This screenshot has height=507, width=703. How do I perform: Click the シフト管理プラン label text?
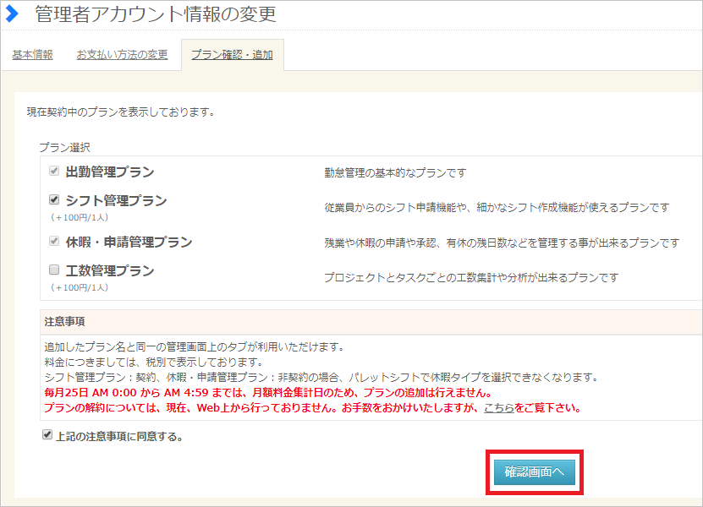click(116, 200)
